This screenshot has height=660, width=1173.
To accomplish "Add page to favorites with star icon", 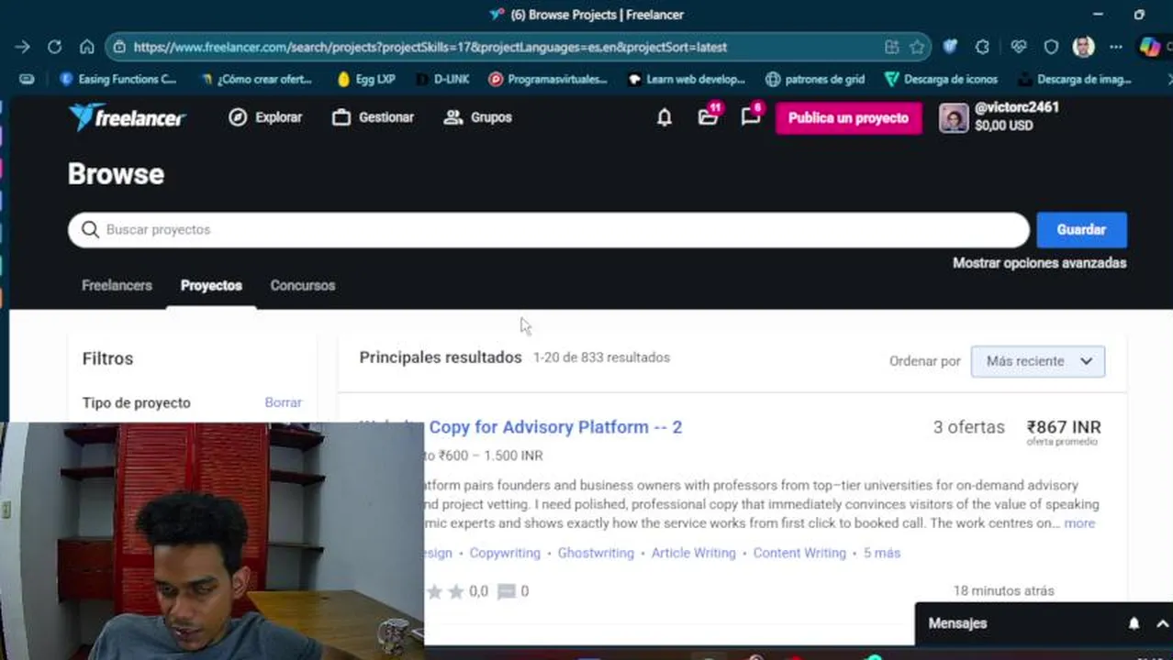I will [917, 47].
